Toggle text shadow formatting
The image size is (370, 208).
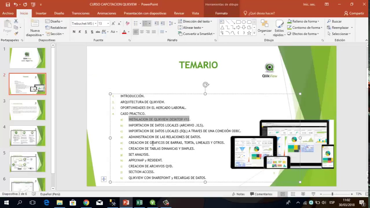point(92,32)
